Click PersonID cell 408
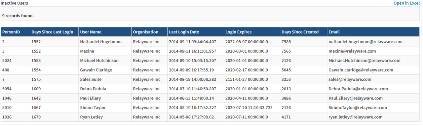 click(x=5, y=70)
